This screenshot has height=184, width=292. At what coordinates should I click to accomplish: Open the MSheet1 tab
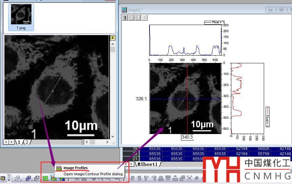148,164
